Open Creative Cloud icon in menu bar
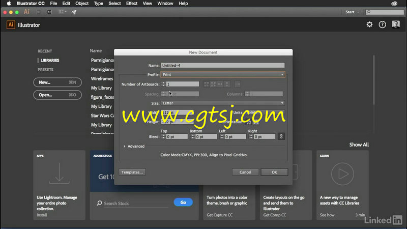This screenshot has width=407, height=229. click(x=394, y=4)
